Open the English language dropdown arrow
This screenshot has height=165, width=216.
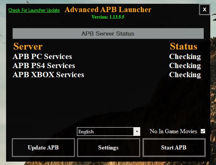click(x=137, y=132)
